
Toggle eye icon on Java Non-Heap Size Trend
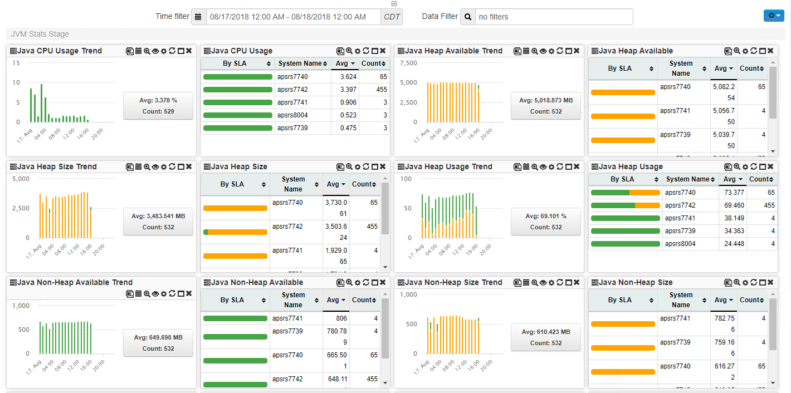click(x=543, y=282)
